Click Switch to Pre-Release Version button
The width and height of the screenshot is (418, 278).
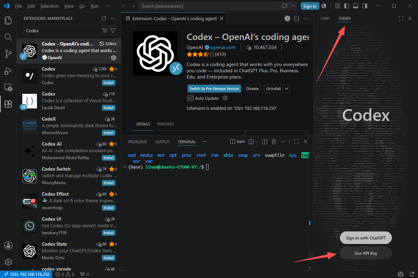coord(214,89)
